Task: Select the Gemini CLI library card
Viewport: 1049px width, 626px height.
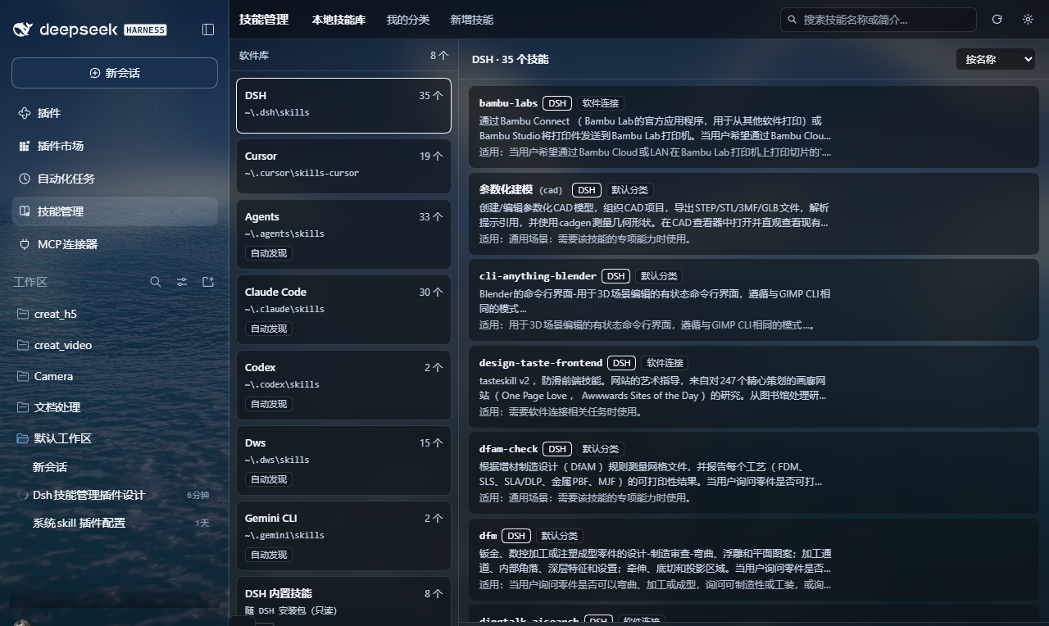Action: [x=343, y=536]
